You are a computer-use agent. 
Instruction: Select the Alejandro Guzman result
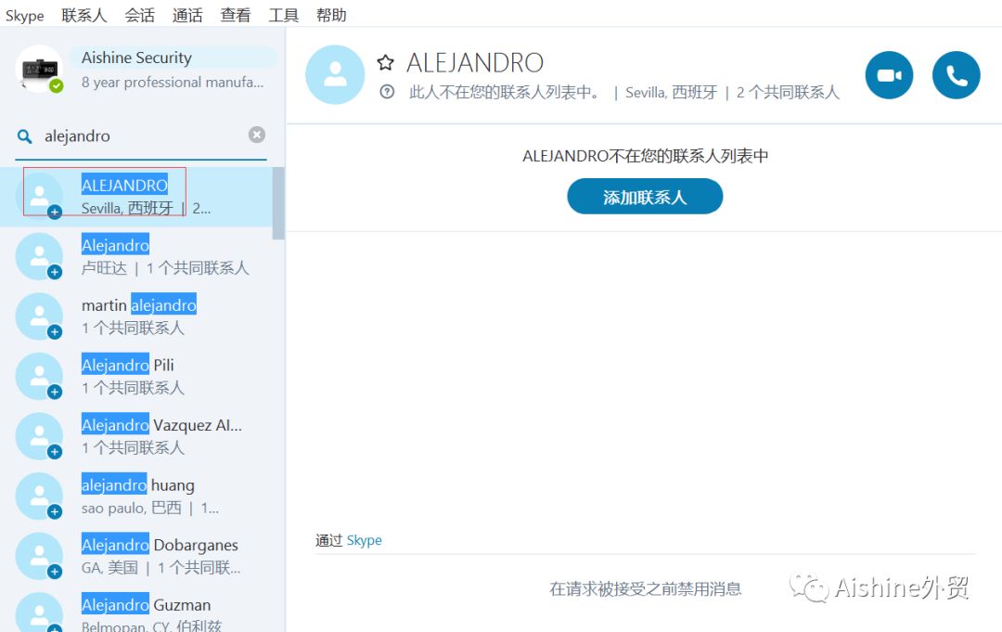(x=136, y=611)
